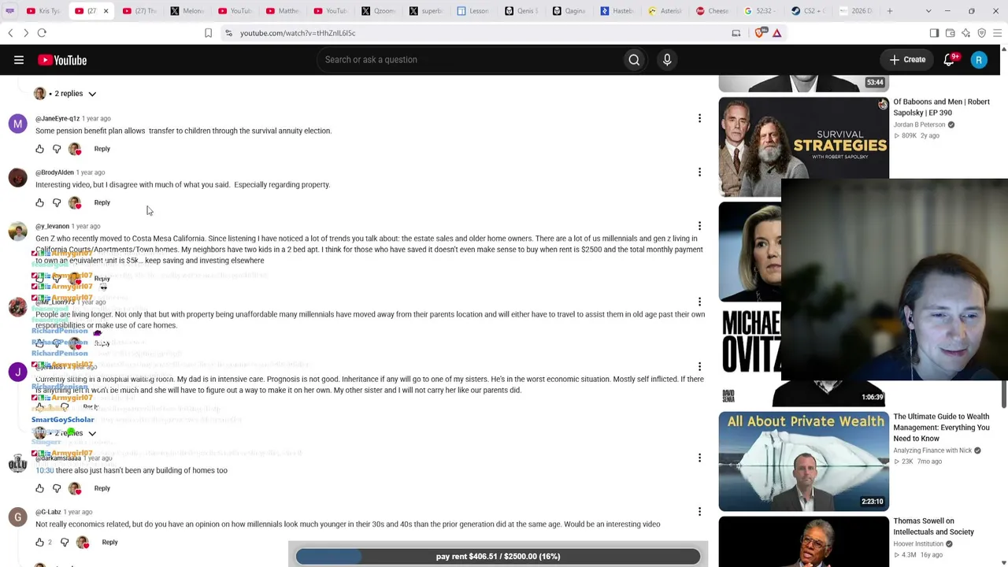This screenshot has width=1008, height=567.
Task: Reply to the @darkamsiaaaa comment
Action: tap(102, 488)
